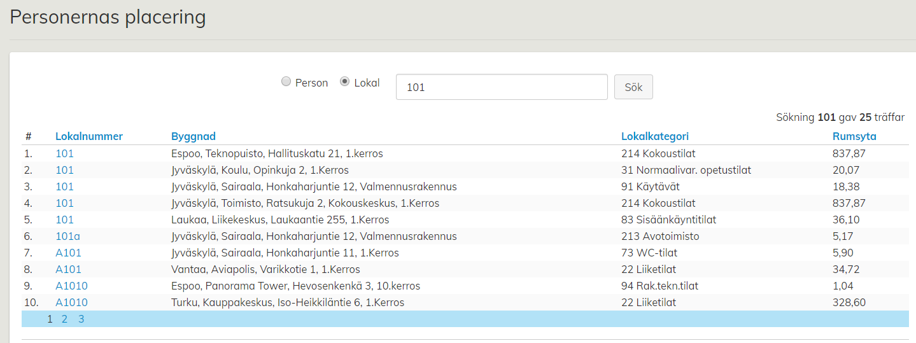Sort by the Lokalkategori column header
The height and width of the screenshot is (343, 916).
[655, 136]
